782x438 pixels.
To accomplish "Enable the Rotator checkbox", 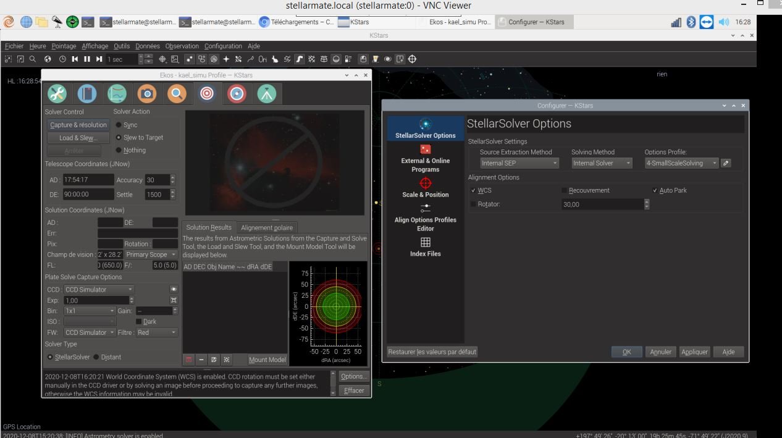I will pyautogui.click(x=485, y=204).
